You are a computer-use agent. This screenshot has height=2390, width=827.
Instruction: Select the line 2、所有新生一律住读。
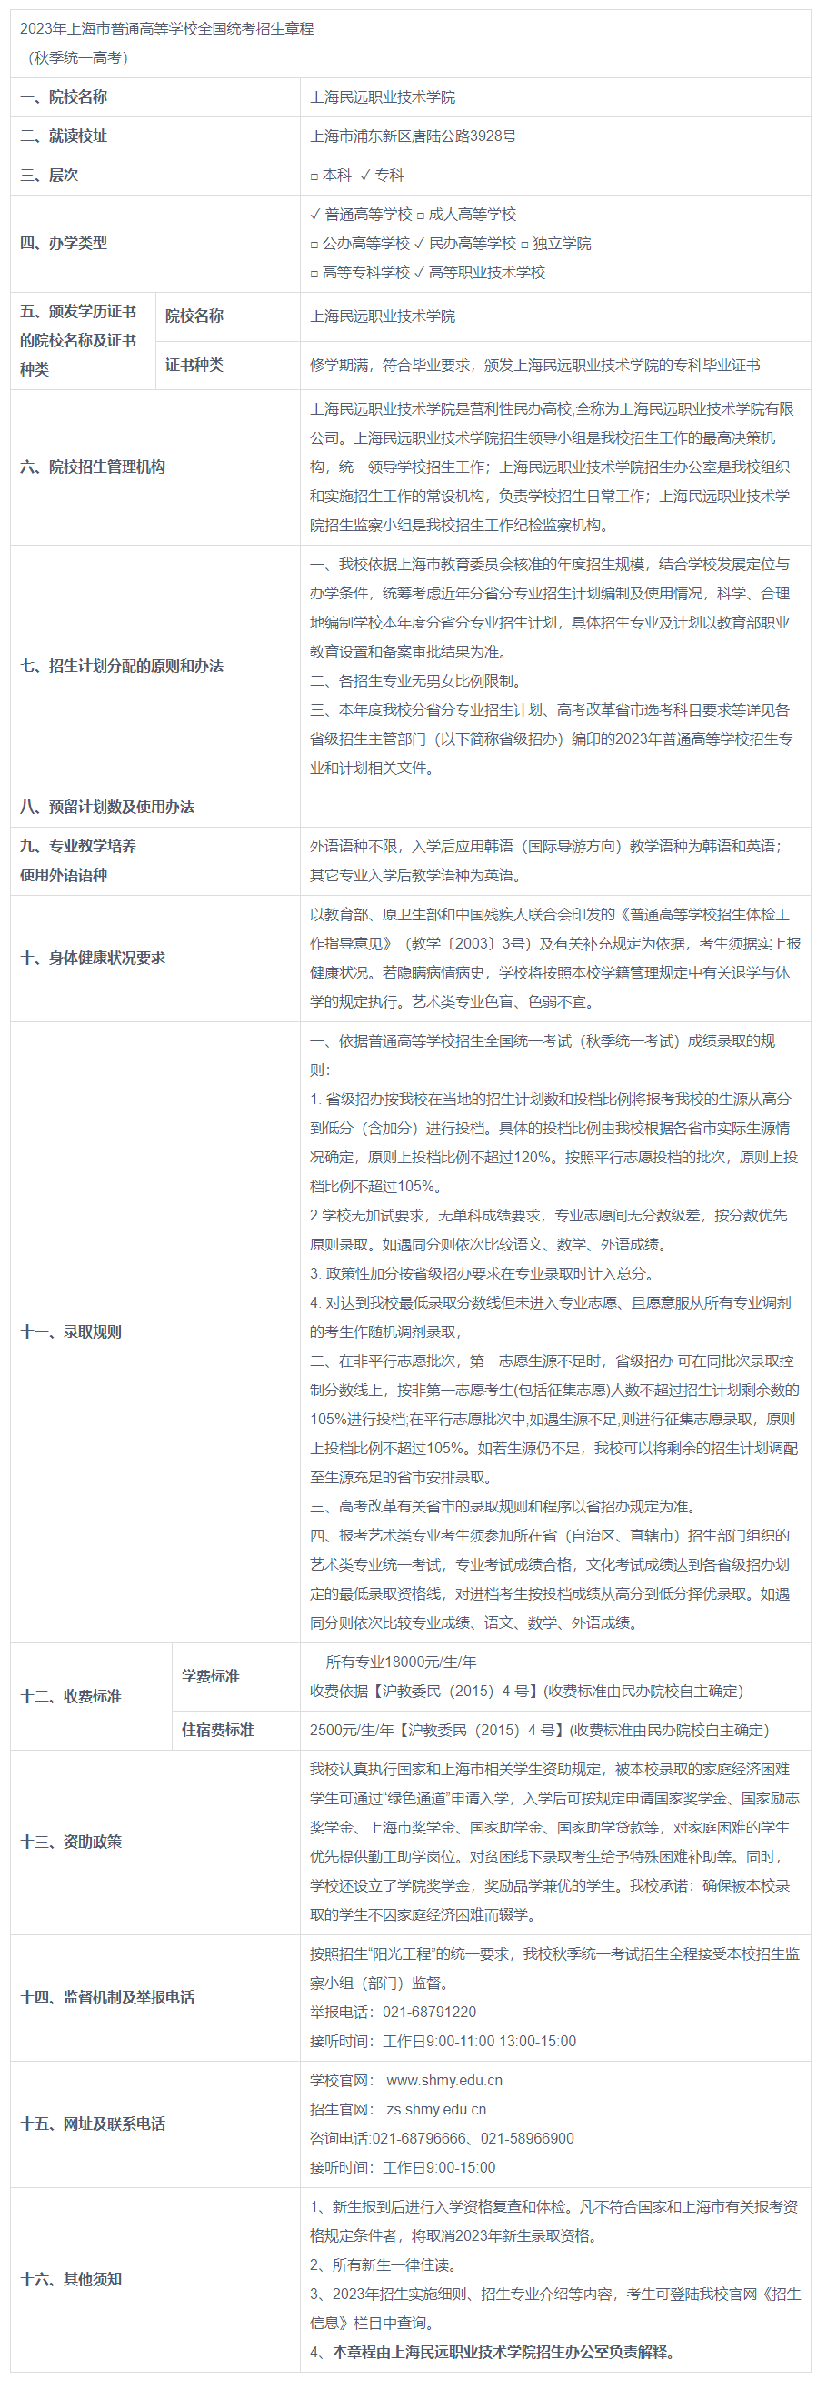[387, 2264]
